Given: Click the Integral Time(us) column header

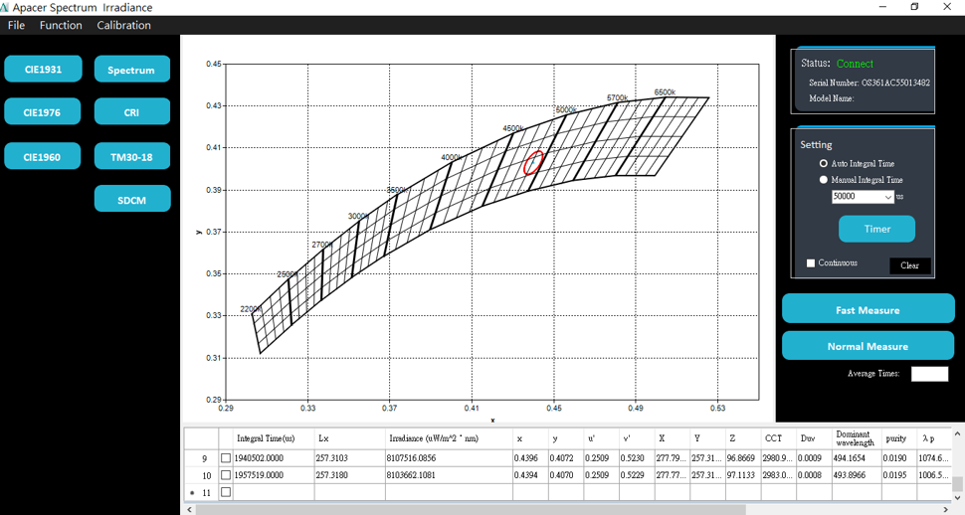Looking at the screenshot, I should coord(274,438).
